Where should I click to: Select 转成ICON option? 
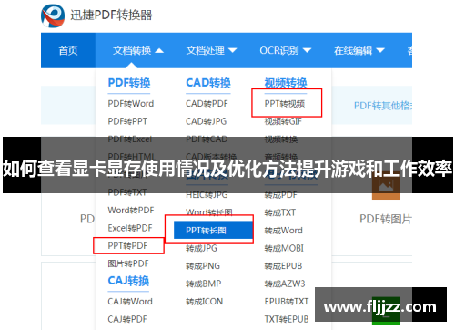[204, 302]
